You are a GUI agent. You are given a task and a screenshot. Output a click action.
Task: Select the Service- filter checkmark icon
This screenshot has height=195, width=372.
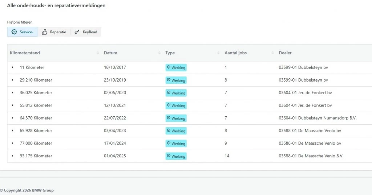point(14,32)
